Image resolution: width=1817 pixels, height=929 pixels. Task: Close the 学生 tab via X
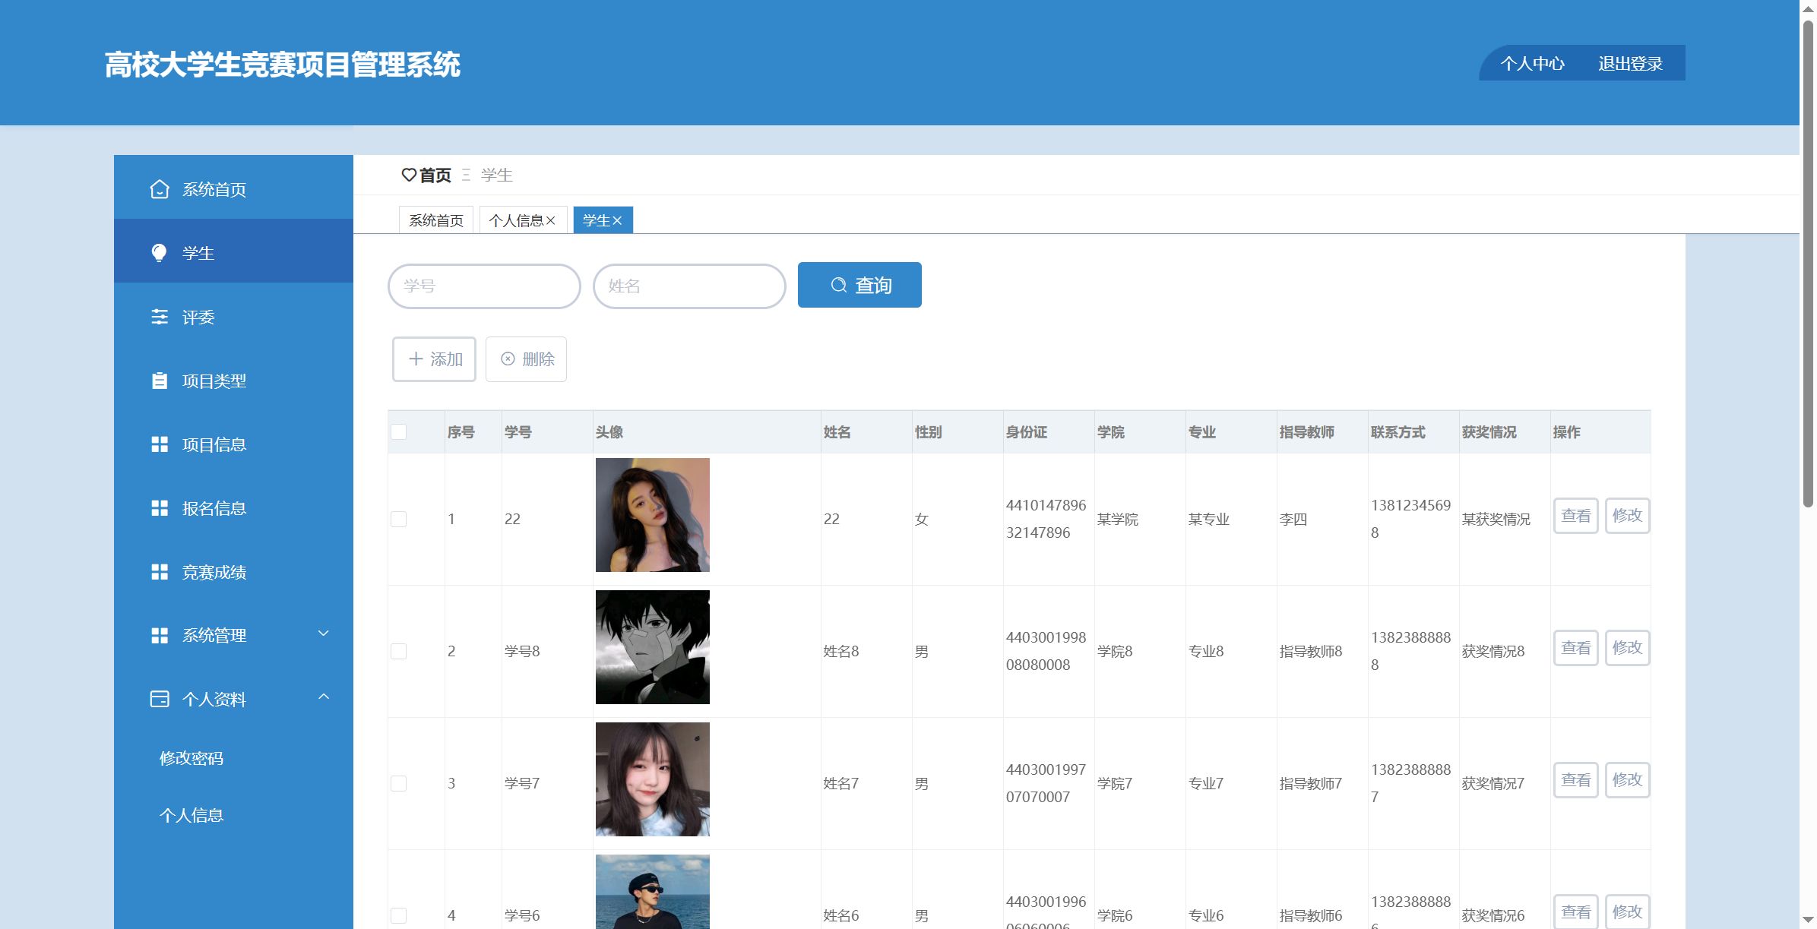pyautogui.click(x=617, y=220)
